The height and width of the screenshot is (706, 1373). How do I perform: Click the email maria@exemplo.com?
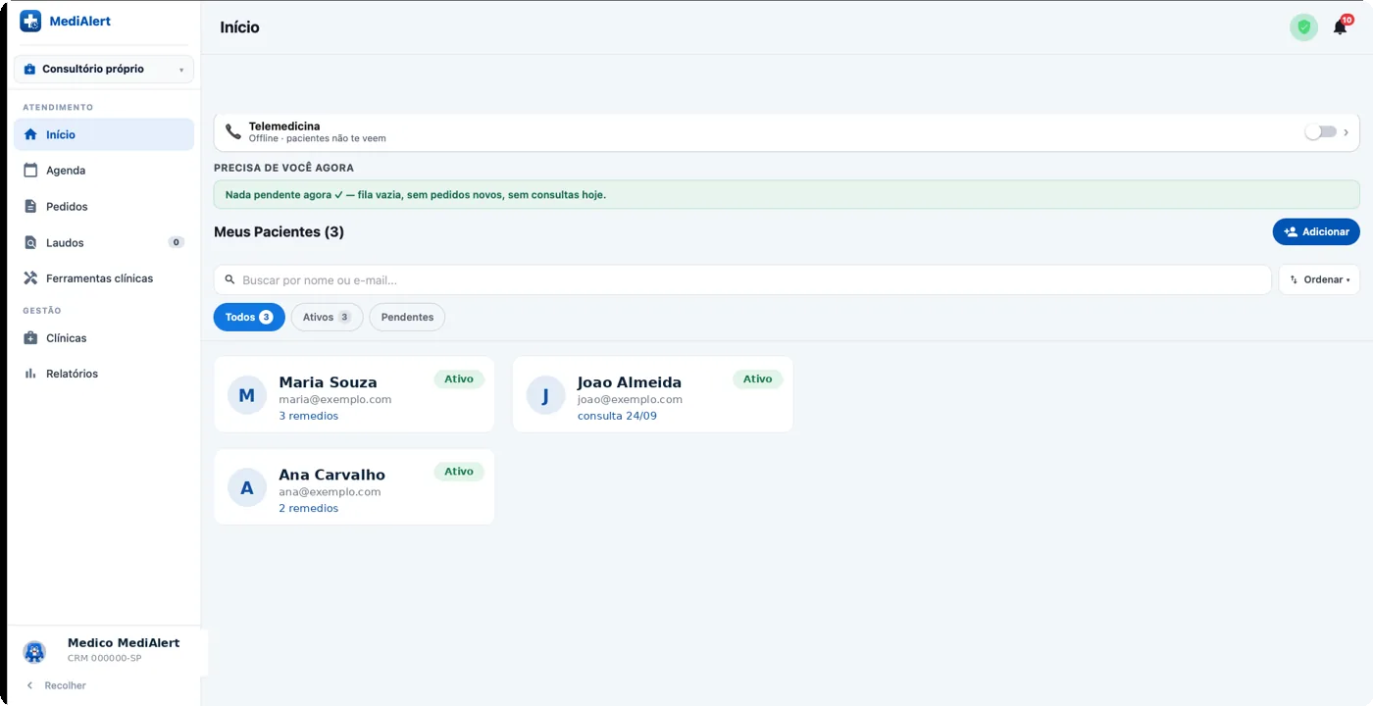click(x=335, y=400)
